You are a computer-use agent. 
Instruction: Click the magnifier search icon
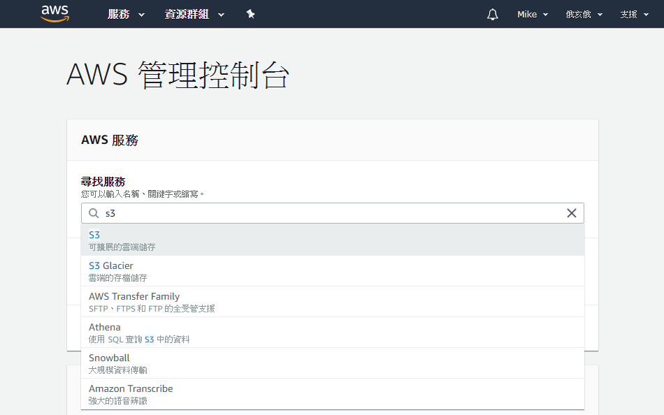point(94,213)
